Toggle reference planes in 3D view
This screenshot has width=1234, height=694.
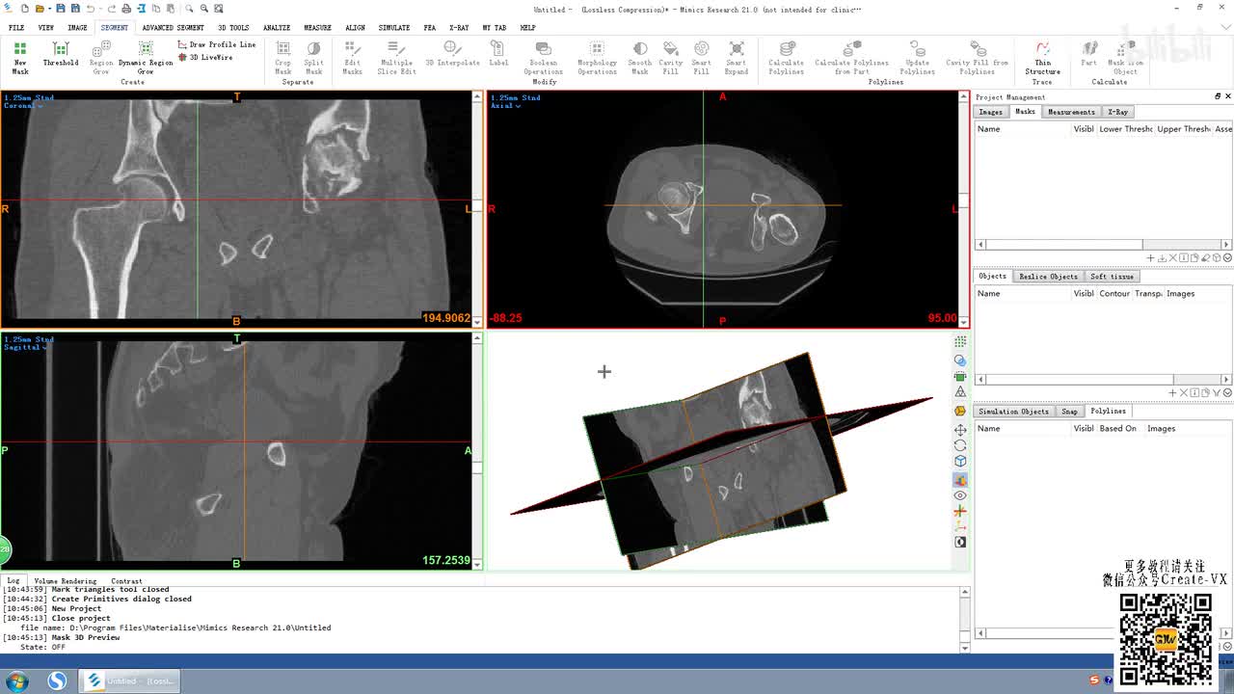pos(960,480)
